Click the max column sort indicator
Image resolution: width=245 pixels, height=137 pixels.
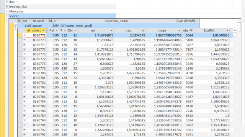tap(143, 30)
